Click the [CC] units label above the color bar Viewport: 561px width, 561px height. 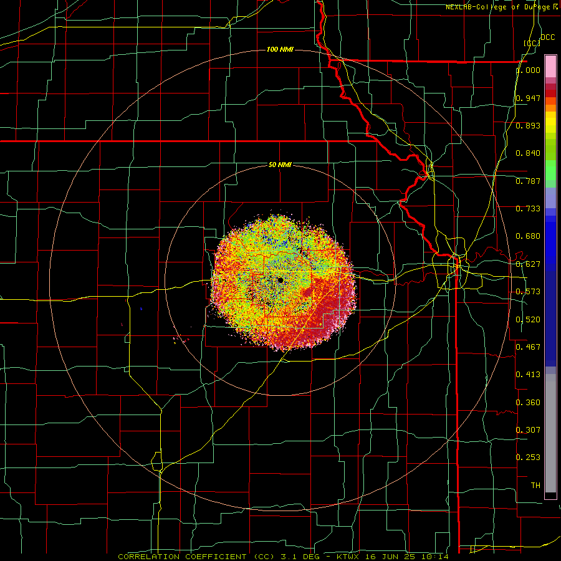tap(532, 43)
